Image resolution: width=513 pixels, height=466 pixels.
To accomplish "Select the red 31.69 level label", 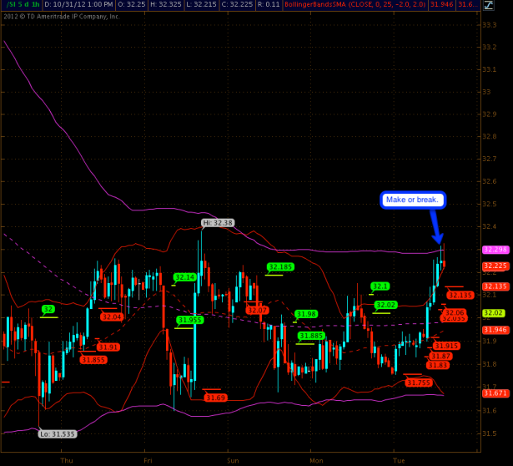I will point(216,398).
